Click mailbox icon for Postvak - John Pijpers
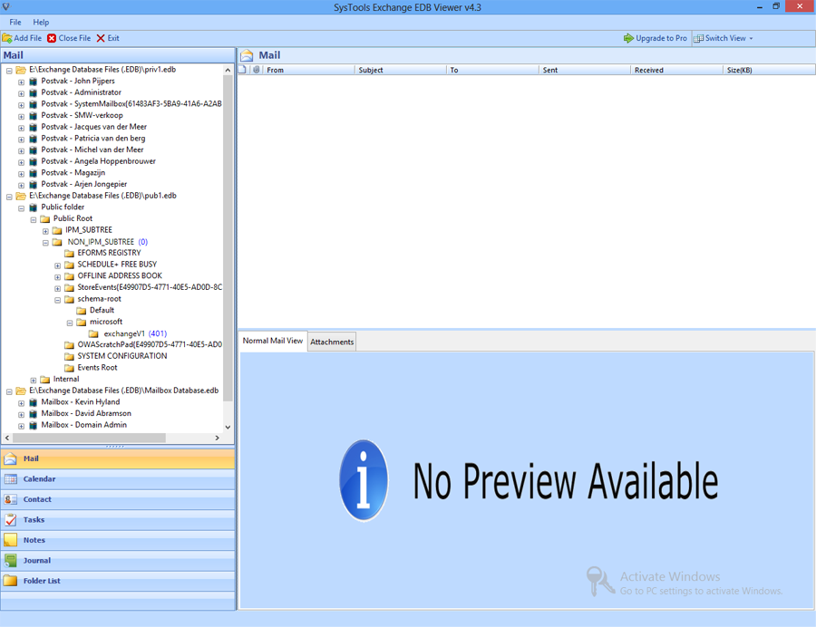Screen dimensions: 816x627 pos(34,82)
